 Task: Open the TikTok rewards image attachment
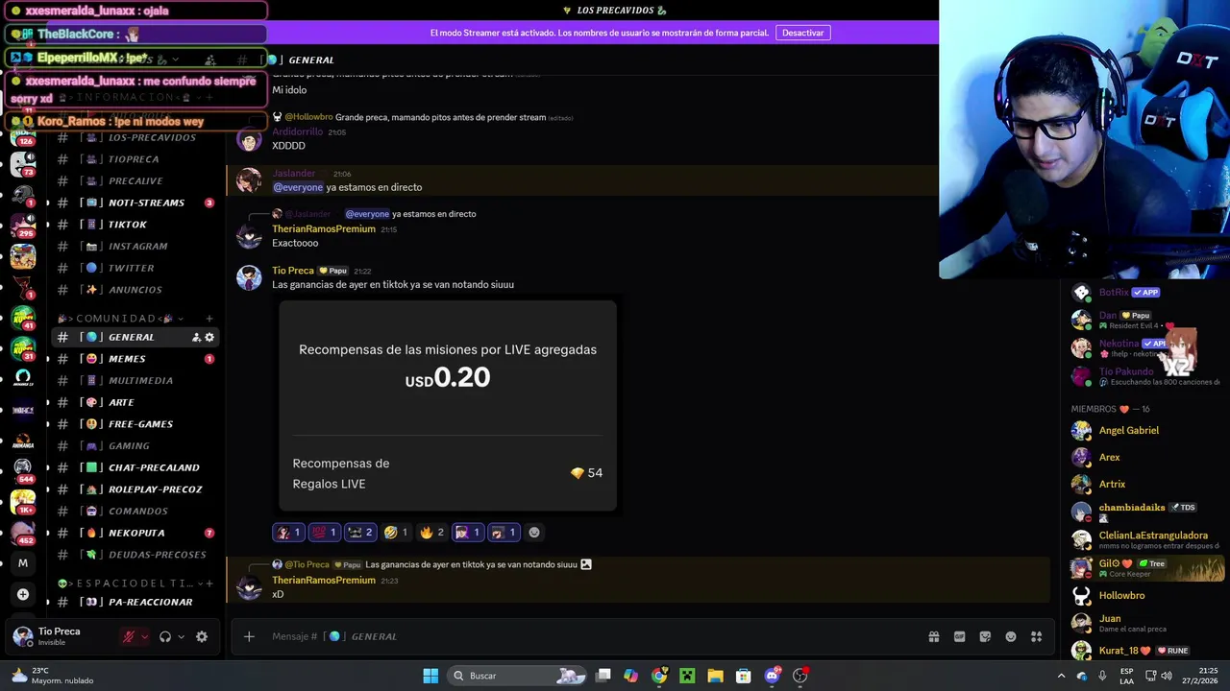[x=448, y=406]
